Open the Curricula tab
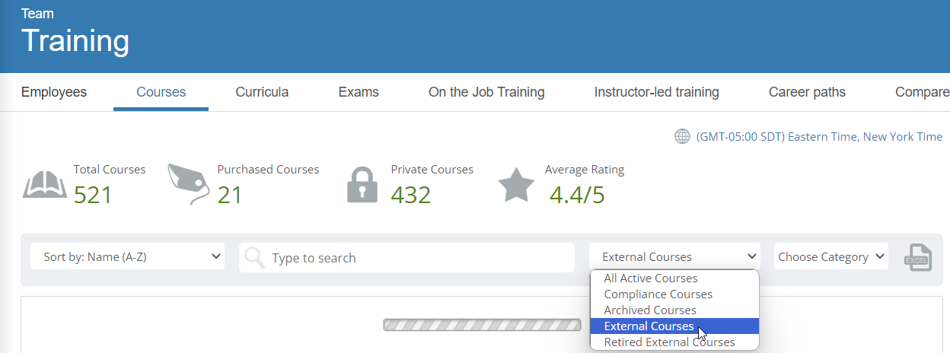Viewport: 950px width, 353px height. 262,92
